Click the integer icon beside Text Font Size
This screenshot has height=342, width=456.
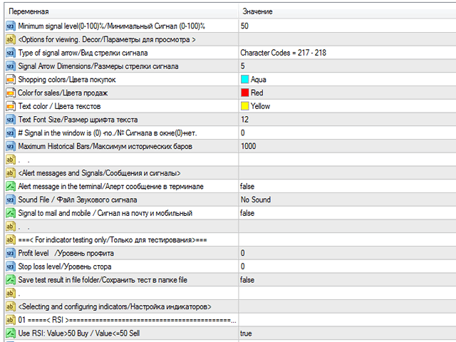coord(11,120)
